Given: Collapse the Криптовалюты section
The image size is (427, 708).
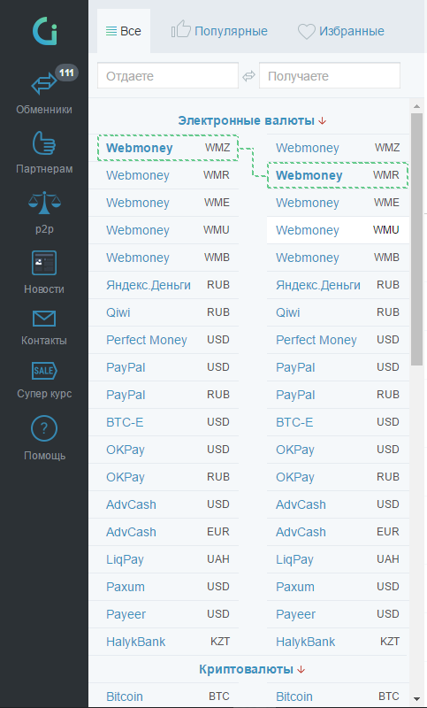Looking at the screenshot, I should click(x=252, y=669).
